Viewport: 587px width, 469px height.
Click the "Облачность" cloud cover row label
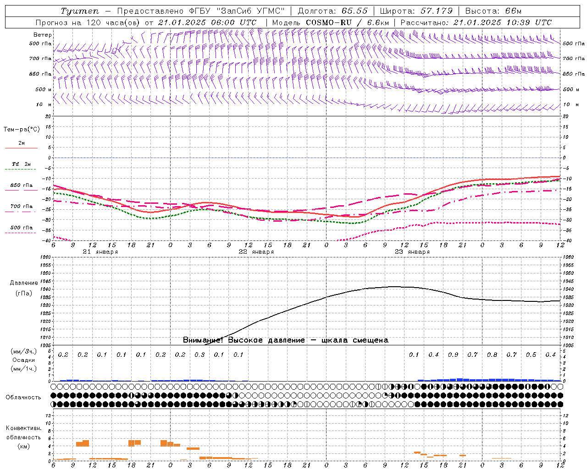pos(23,398)
